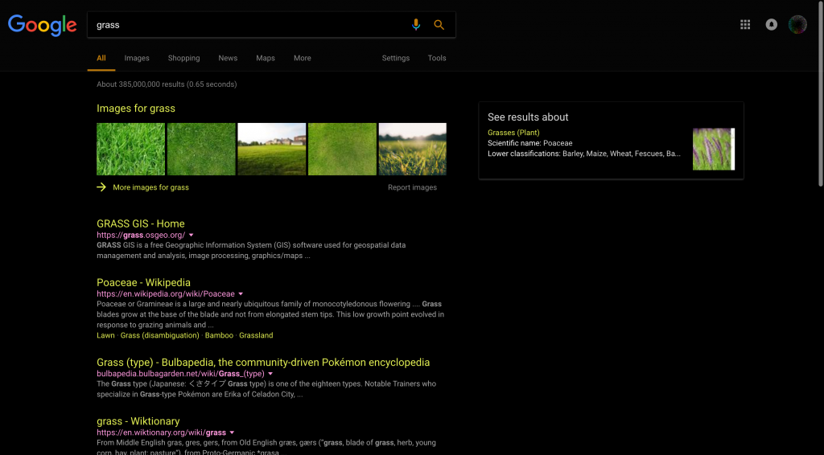Open grass - Wiktionary result
Image resolution: width=824 pixels, height=455 pixels.
click(138, 421)
